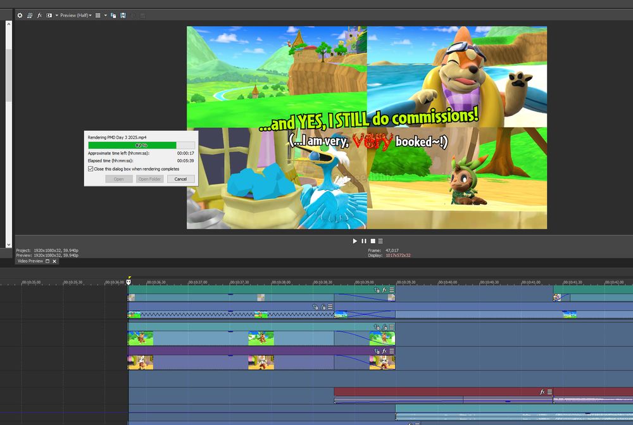This screenshot has width=633, height=425.
Task: Click Display: 1017x572x32 readout
Action: coord(389,255)
